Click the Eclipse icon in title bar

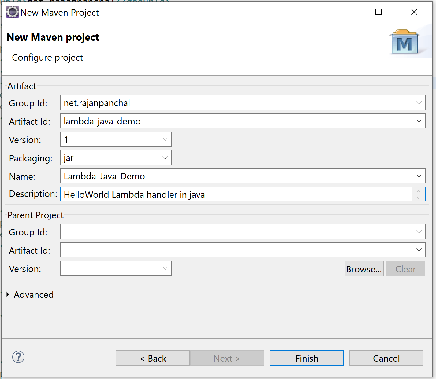[x=13, y=12]
